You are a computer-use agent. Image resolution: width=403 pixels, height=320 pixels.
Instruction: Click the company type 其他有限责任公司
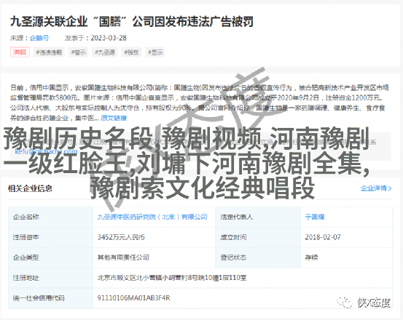[123, 257]
